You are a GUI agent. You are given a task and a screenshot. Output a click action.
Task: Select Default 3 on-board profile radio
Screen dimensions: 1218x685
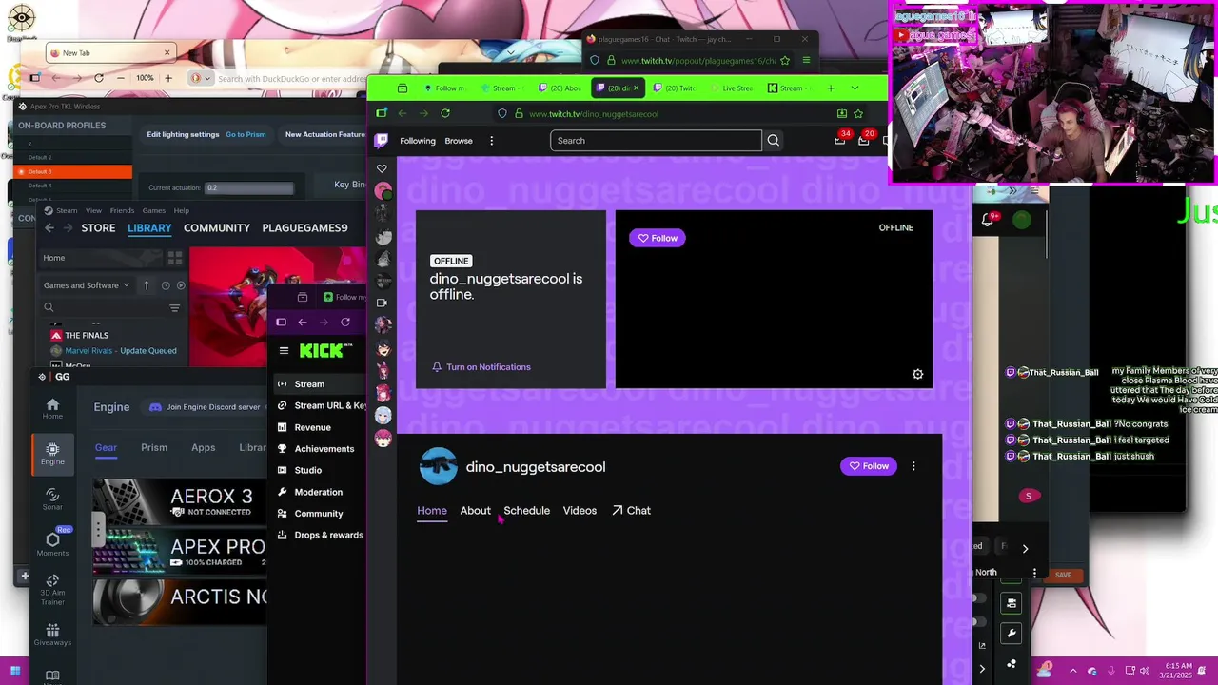(x=21, y=171)
